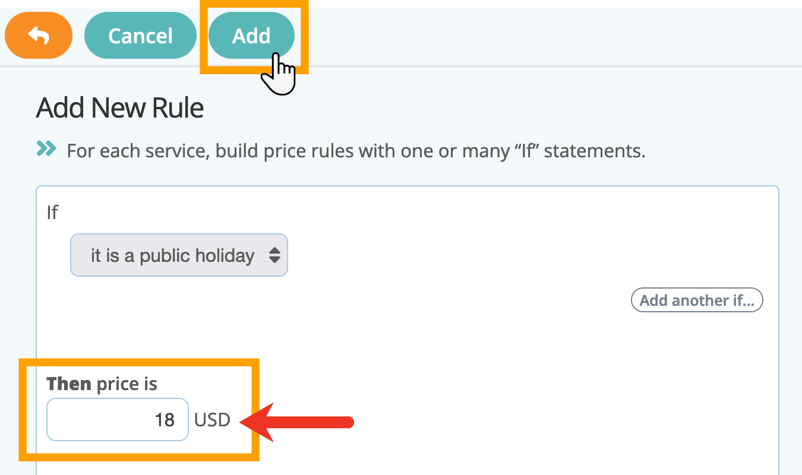This screenshot has width=802, height=475.
Task: Cancel adding the new rule
Action: (x=140, y=36)
